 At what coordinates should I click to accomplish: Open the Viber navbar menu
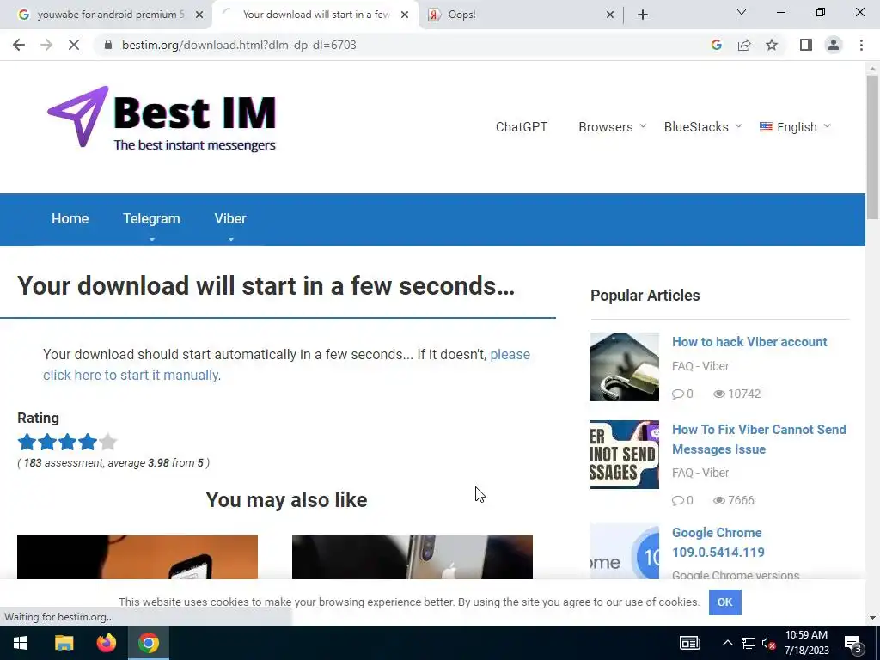tap(230, 218)
